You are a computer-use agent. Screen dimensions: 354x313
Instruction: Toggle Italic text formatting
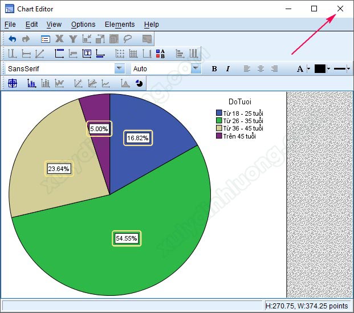[x=228, y=68]
